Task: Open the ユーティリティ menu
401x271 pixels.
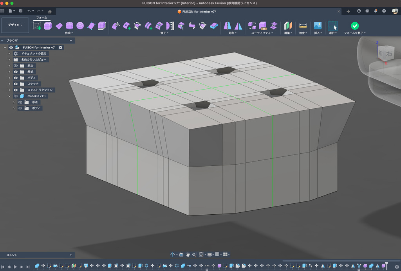Action: coord(262,33)
